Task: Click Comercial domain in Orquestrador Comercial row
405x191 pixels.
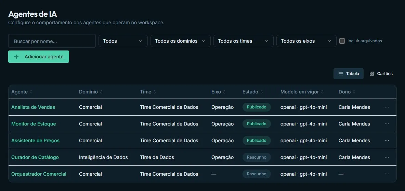Action: (90, 174)
